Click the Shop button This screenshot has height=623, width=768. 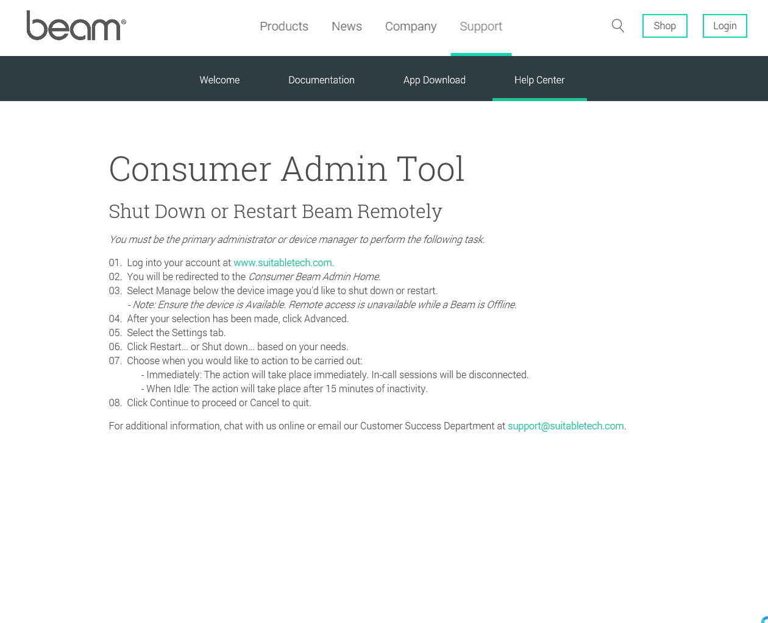coord(665,26)
